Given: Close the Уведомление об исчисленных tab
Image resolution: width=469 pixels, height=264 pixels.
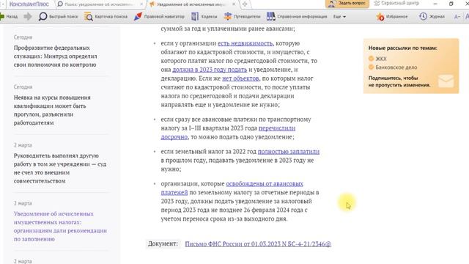Looking at the screenshot, I should pos(234,4).
